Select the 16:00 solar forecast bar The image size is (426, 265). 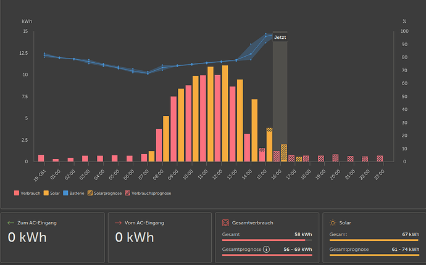point(284,153)
